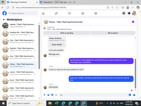The image size is (141, 106).
Task: Open the Video (Watch) icon
Action: [x=69, y=13]
